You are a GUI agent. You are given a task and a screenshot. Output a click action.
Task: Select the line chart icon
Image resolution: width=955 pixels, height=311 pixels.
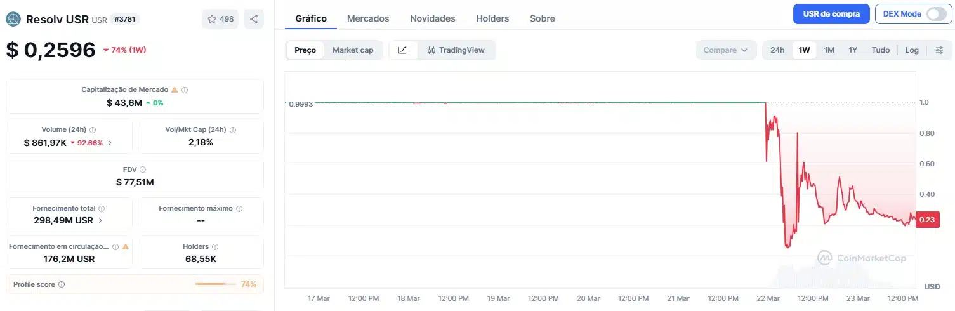403,50
